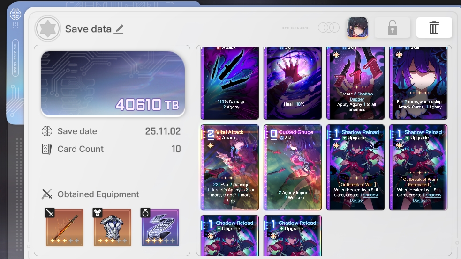Click the epiphany emblem on the Vital Attack card
The width and height of the screenshot is (461, 259).
pos(211,145)
